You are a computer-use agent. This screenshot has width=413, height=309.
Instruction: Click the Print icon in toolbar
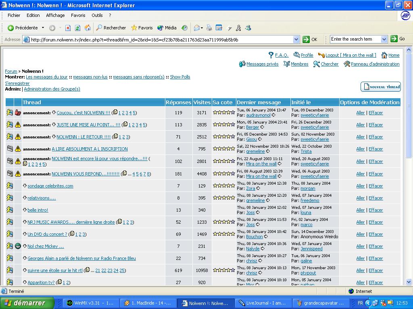(209, 28)
